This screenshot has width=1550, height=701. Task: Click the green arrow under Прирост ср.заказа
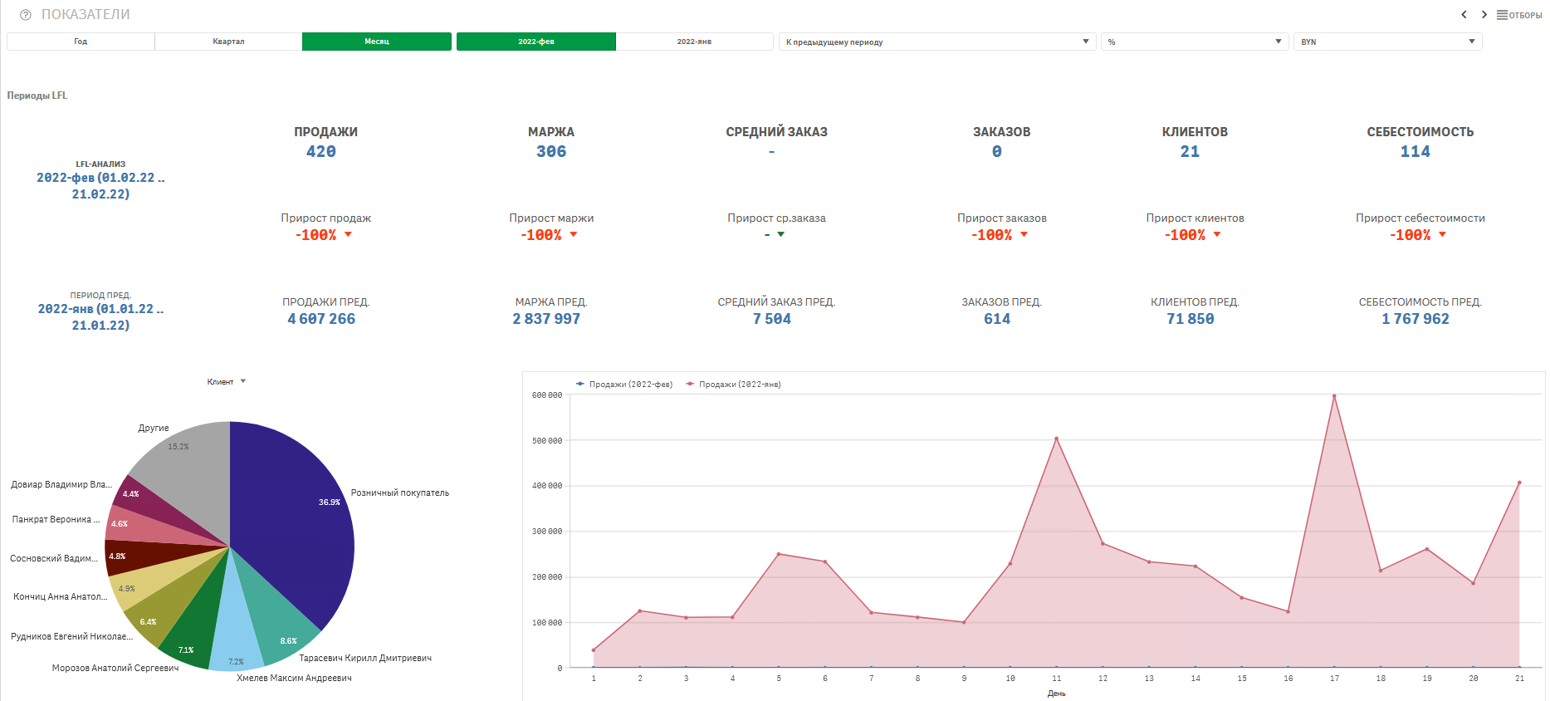coord(780,235)
